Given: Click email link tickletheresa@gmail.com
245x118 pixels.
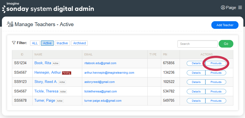Looking at the screenshot, I should [100, 91].
